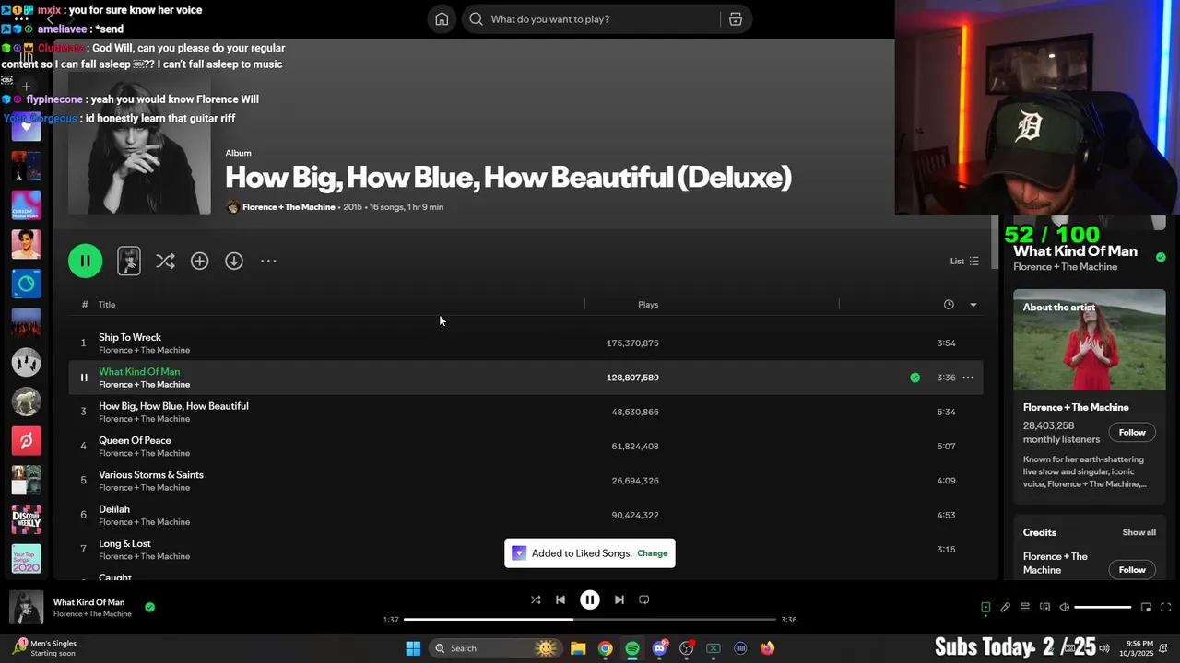Open Discover Weekly playlist in sidebar

[x=26, y=519]
